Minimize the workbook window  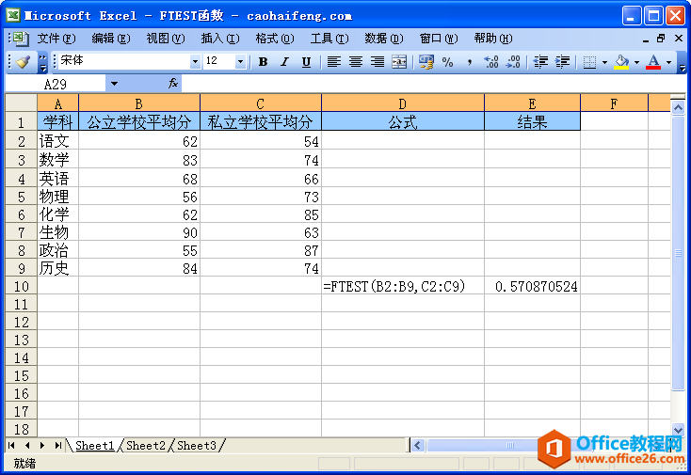click(646, 40)
